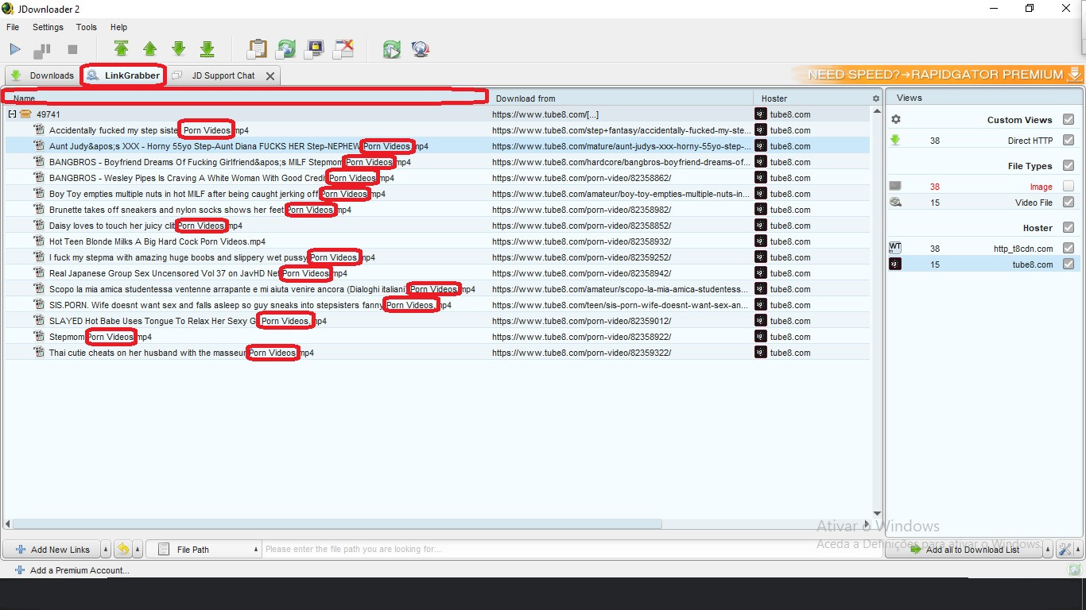Click the Stop downloads square icon
The height and width of the screenshot is (610, 1086).
coord(72,49)
